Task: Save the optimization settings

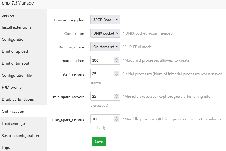Action: tap(99, 142)
